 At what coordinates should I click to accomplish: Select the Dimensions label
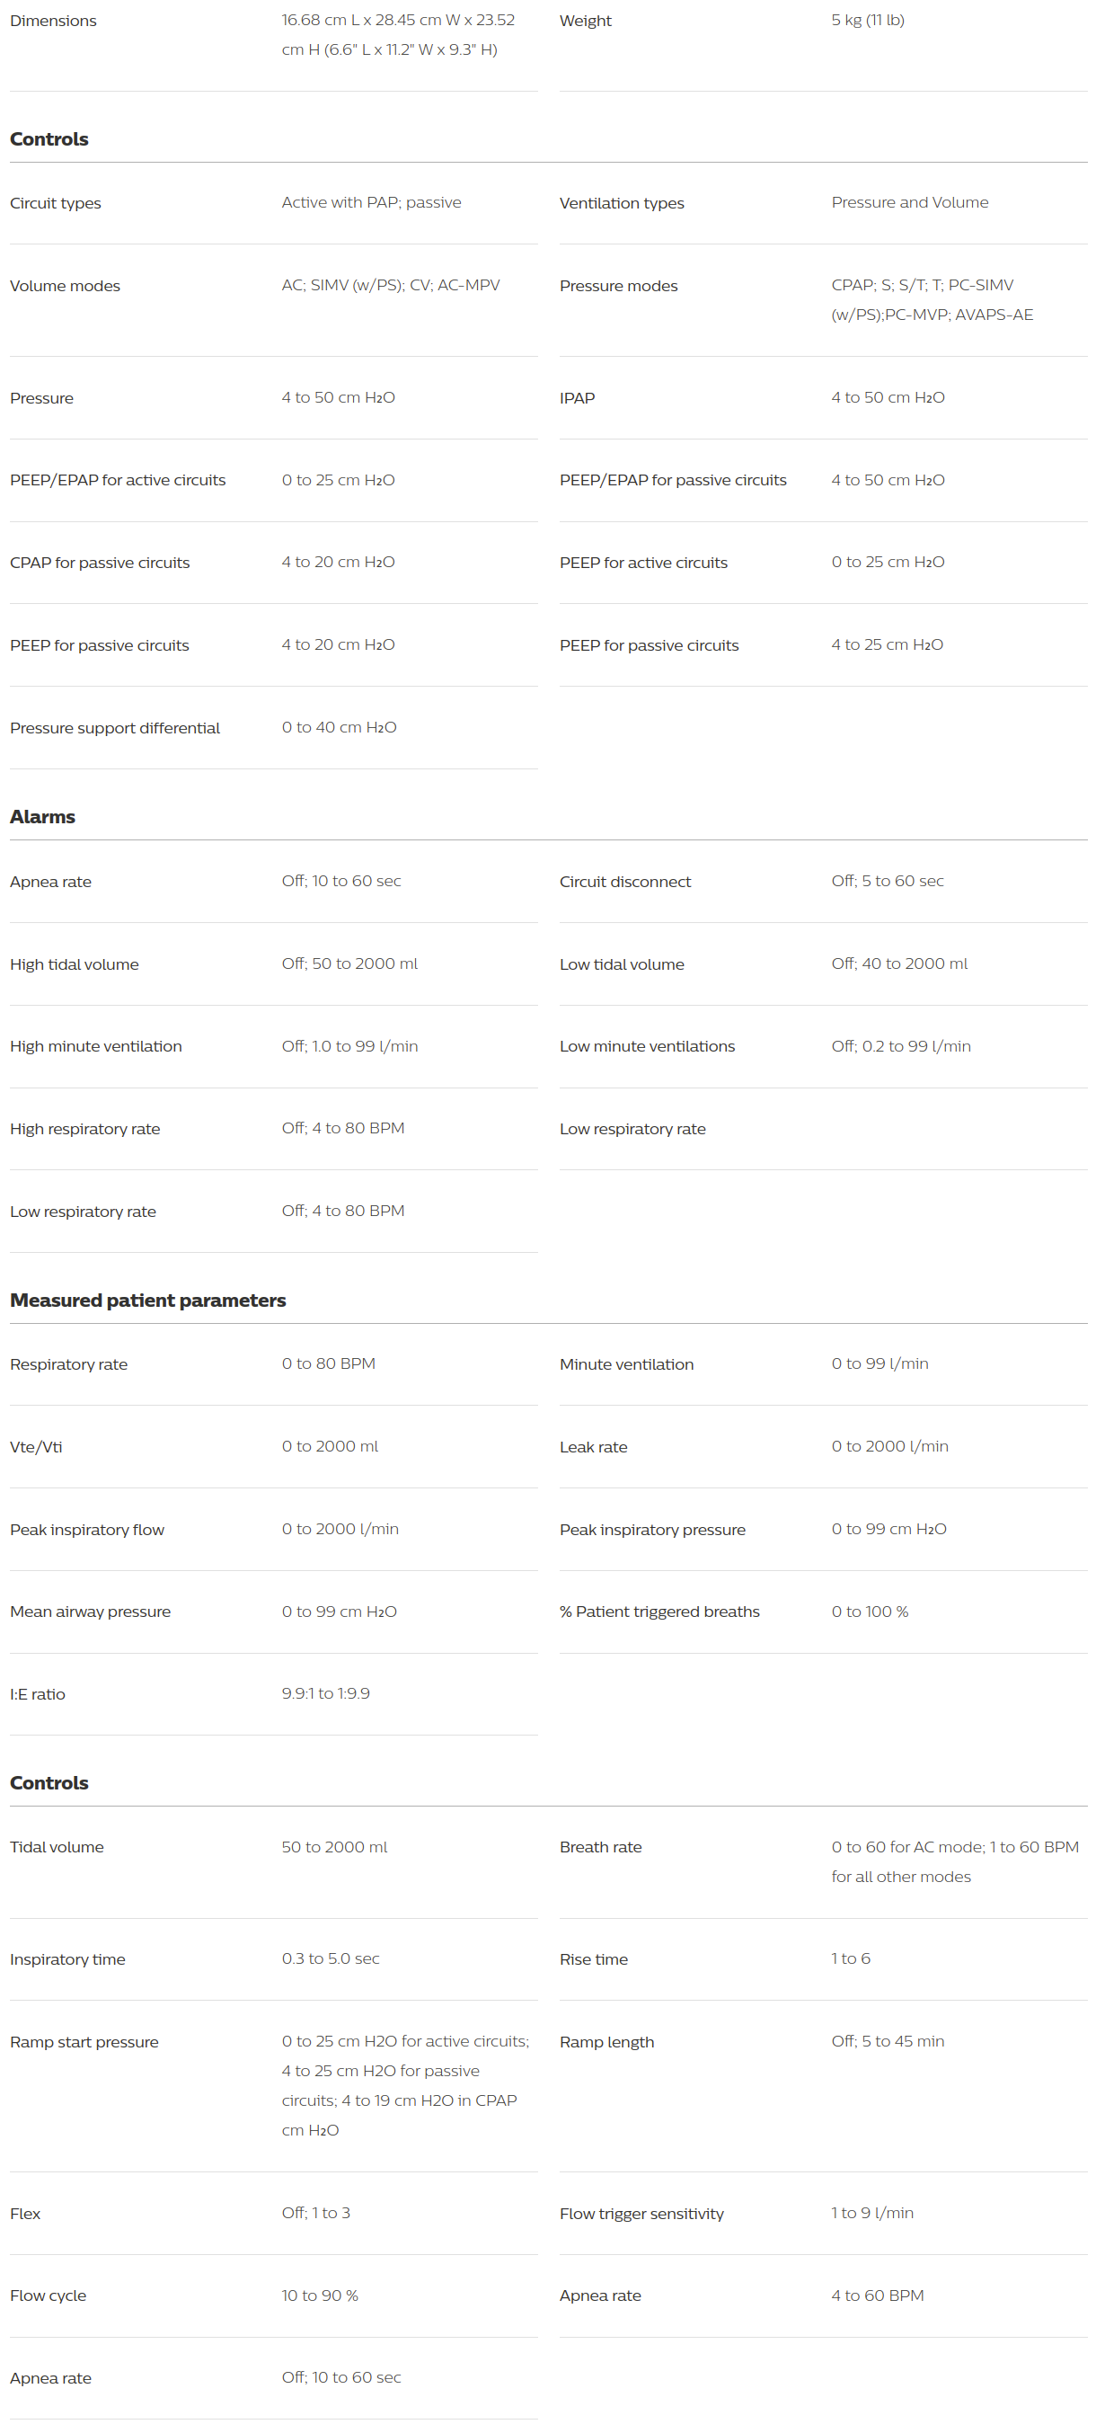[53, 21]
